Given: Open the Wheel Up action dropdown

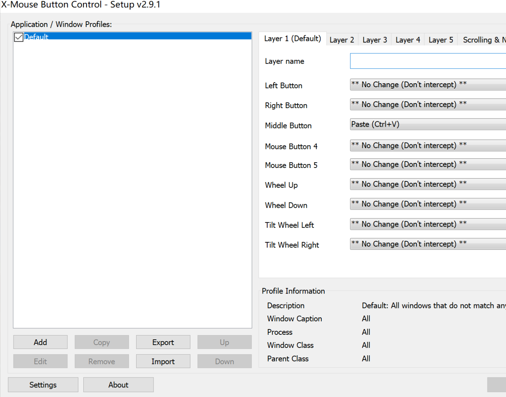Looking at the screenshot, I should (428, 184).
